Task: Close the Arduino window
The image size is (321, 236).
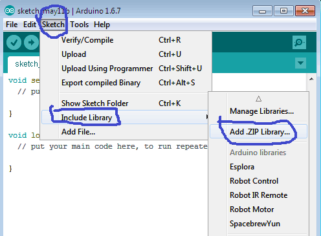Action: (305, 11)
